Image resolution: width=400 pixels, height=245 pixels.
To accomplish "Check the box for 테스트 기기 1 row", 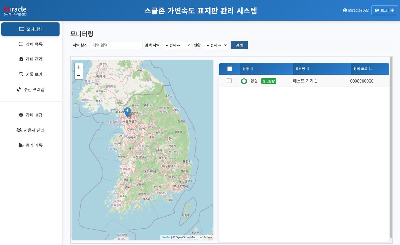I will coord(229,81).
